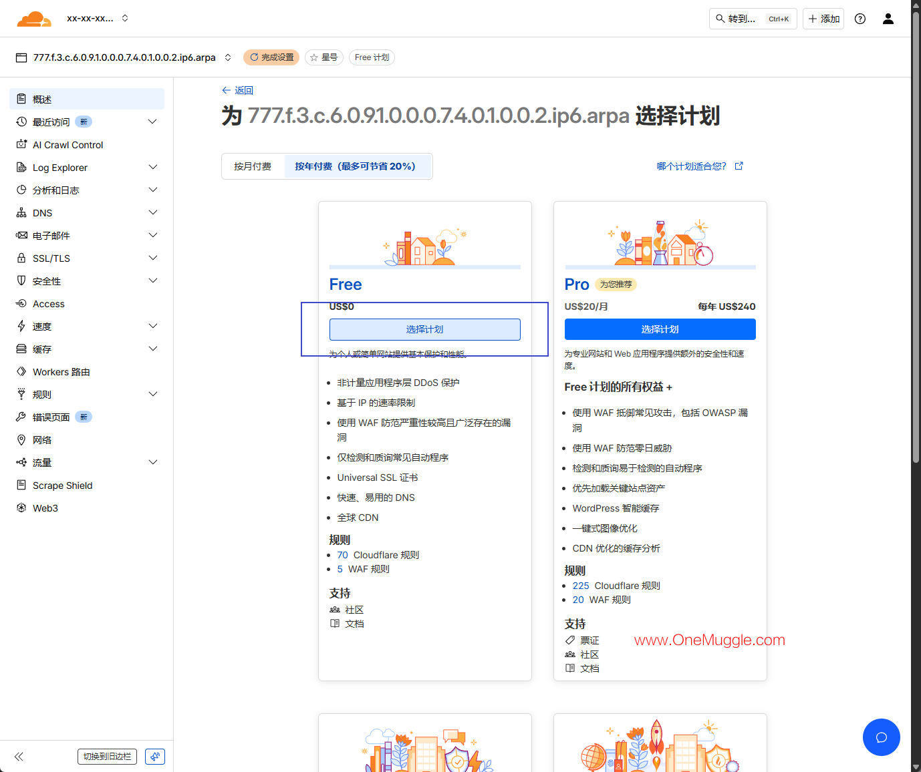Viewport: 921px width, 772px height.
Task: Click the Free 计划 badge
Action: click(x=372, y=57)
